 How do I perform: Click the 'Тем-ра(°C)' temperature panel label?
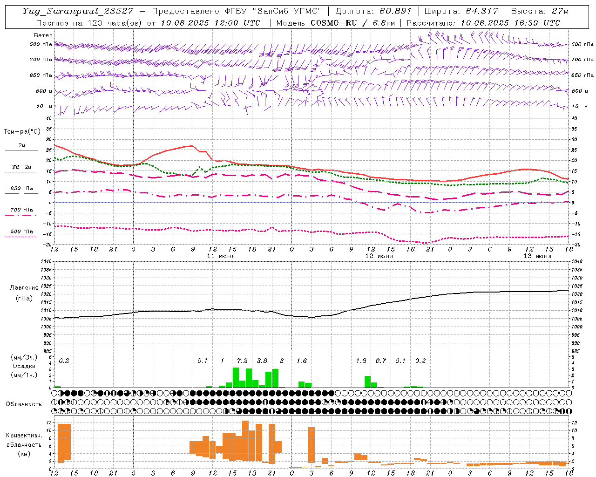(22, 132)
